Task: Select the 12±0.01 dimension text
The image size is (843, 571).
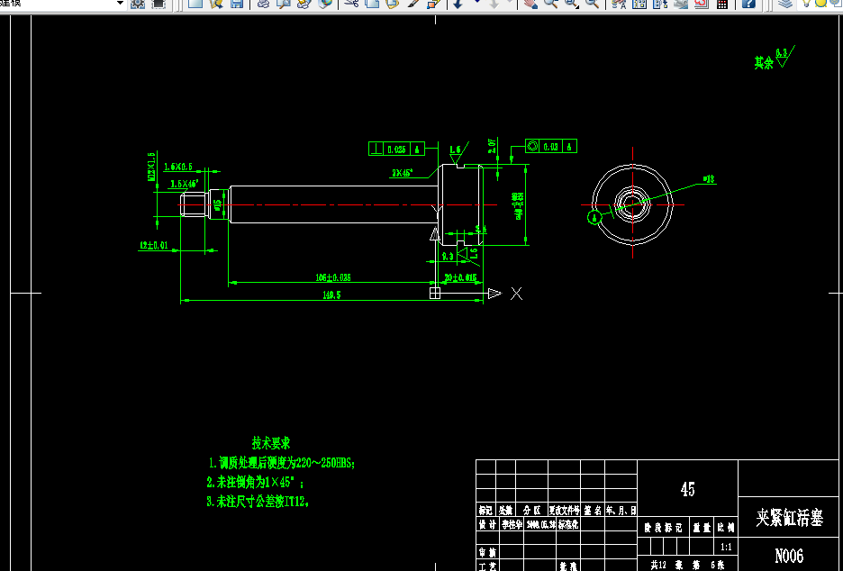Action: coord(154,245)
